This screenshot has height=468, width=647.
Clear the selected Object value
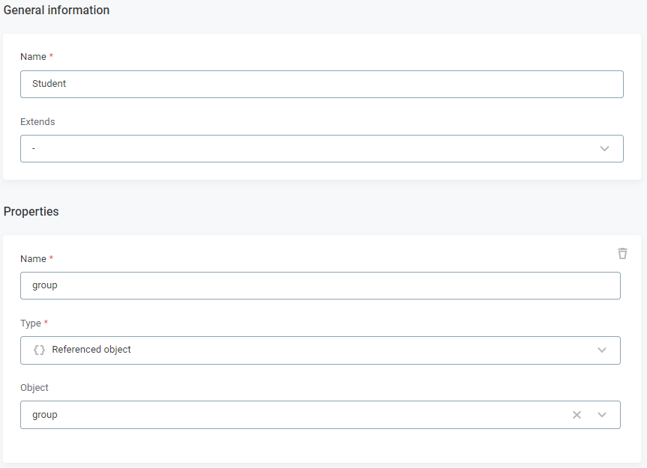tap(577, 415)
